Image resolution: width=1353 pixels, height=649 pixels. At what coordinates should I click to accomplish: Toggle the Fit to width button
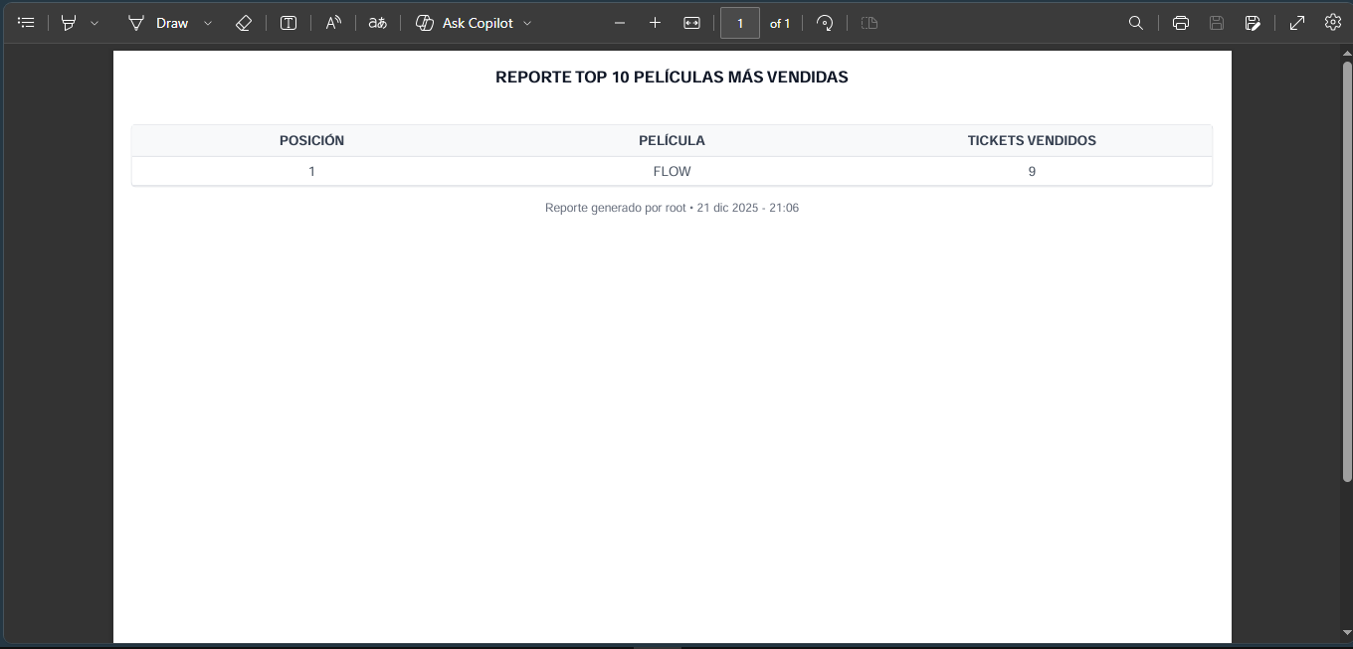(692, 23)
